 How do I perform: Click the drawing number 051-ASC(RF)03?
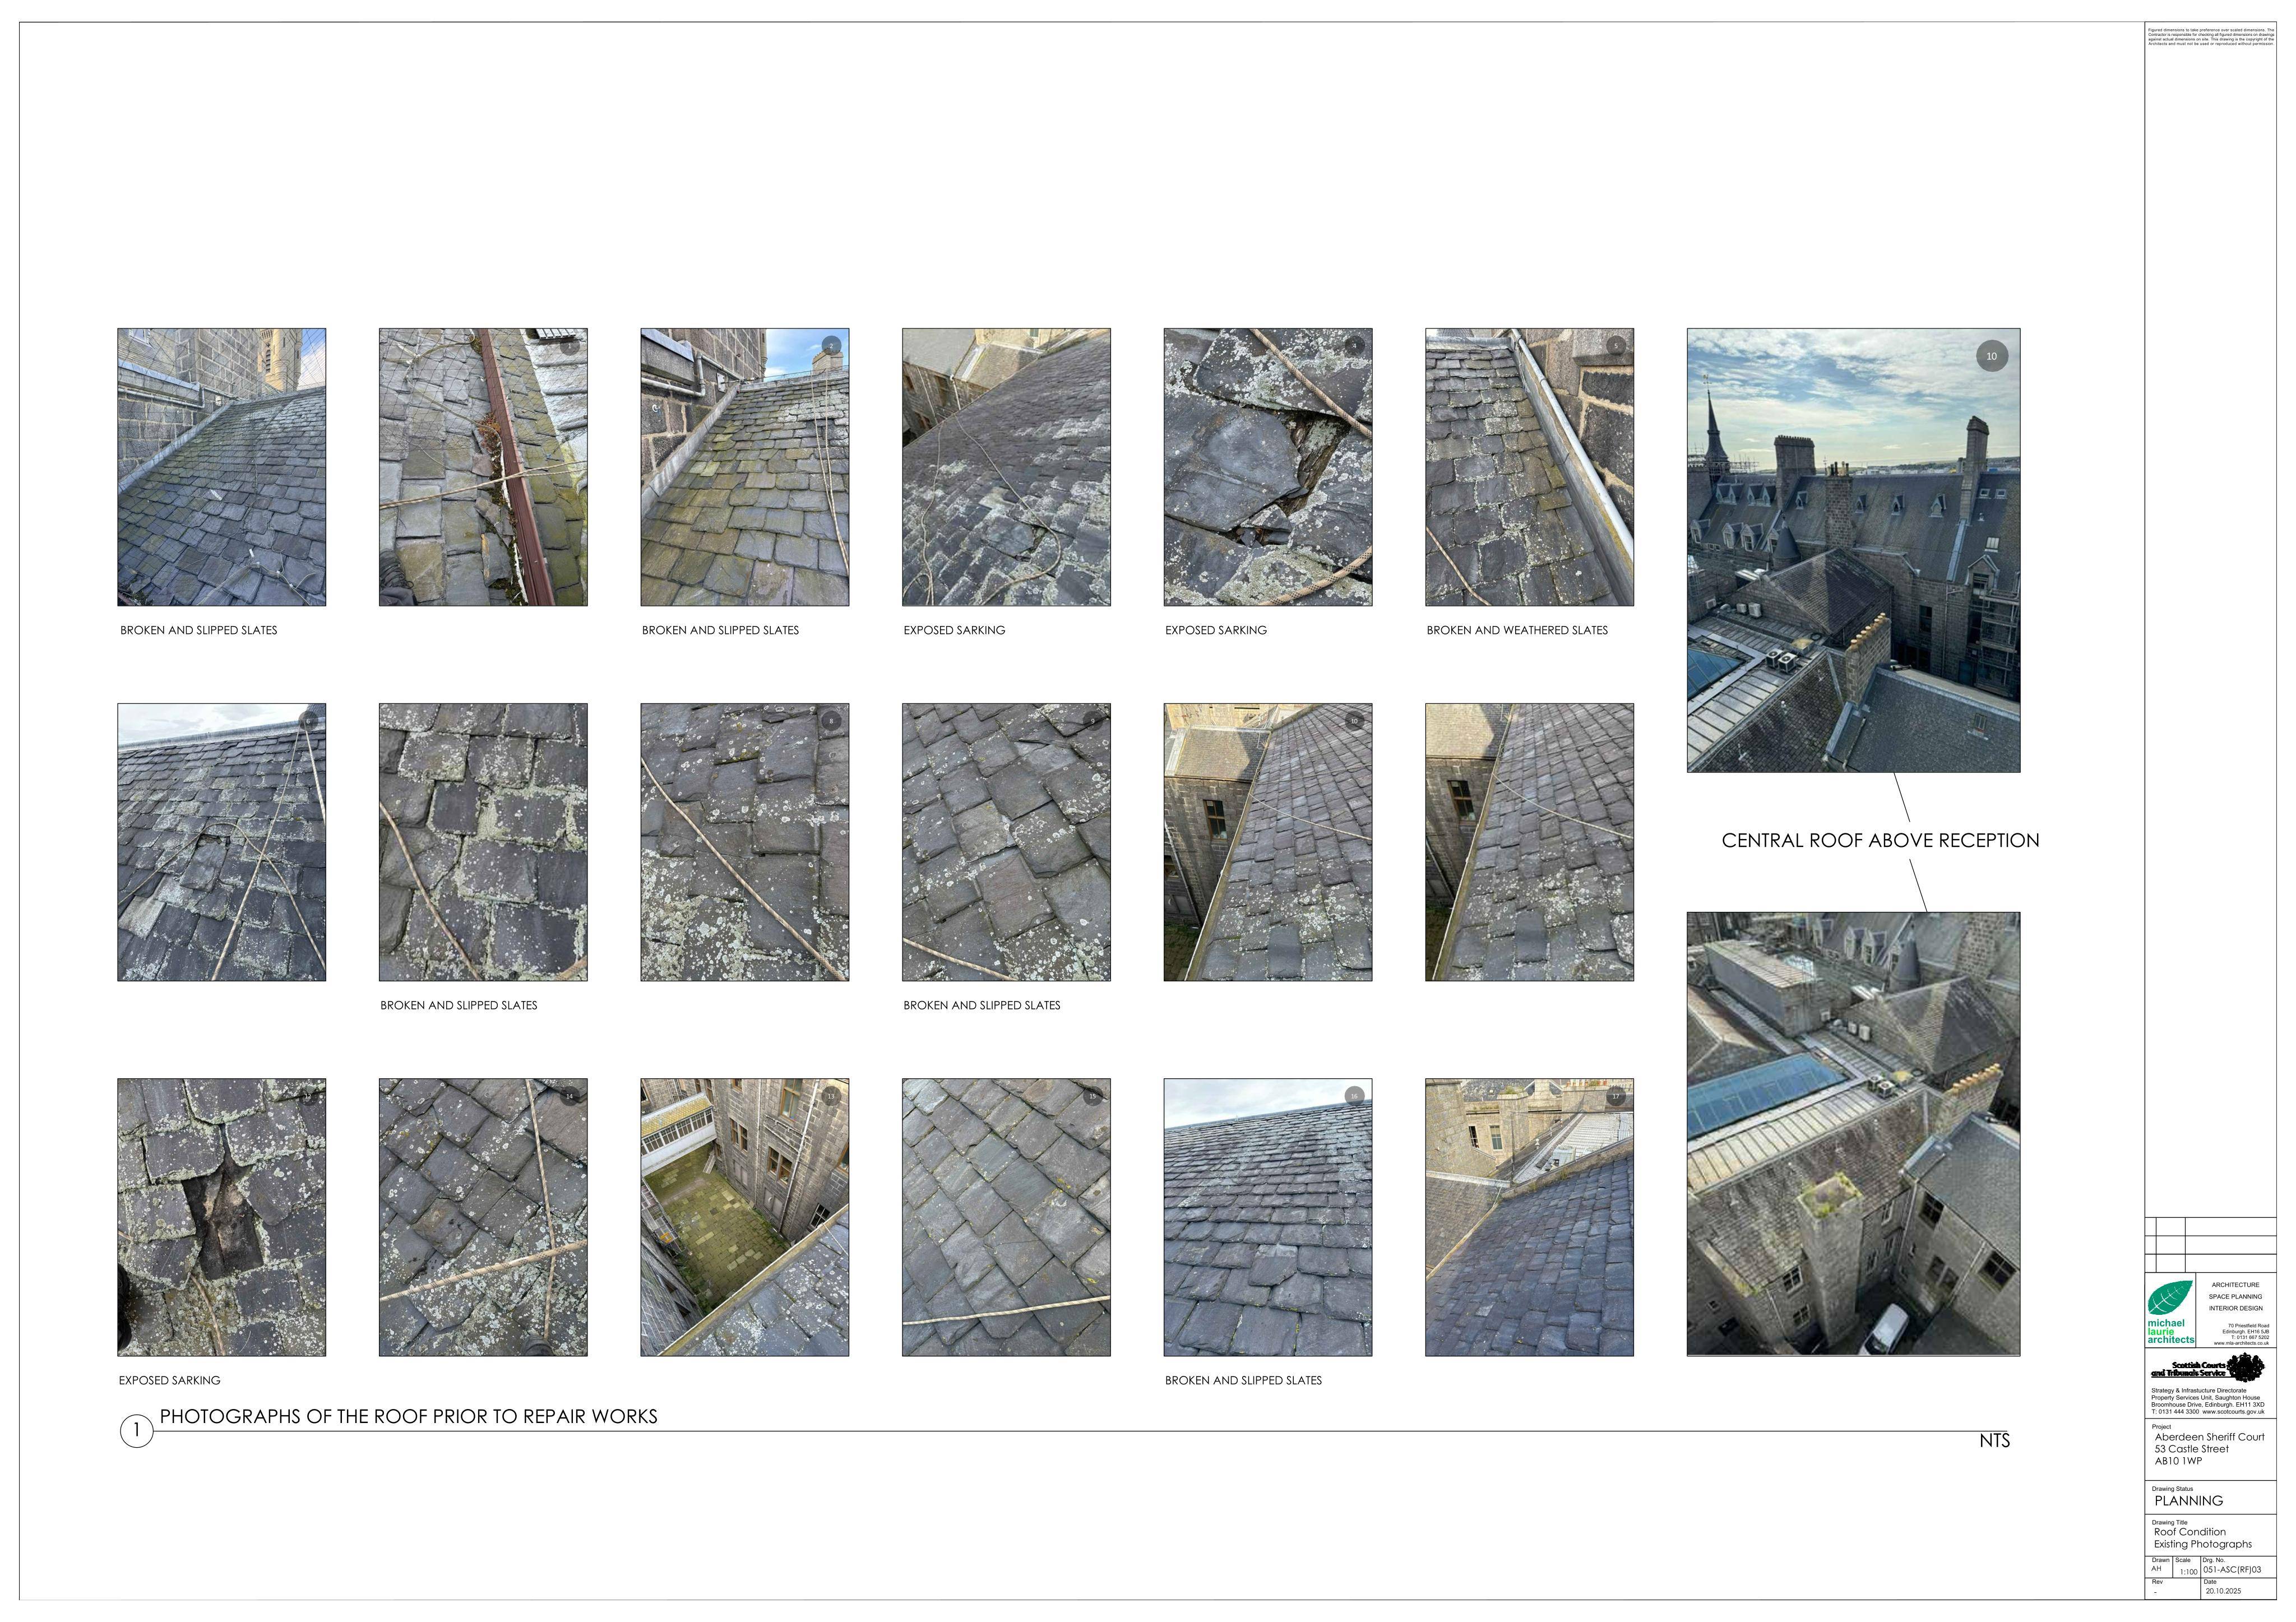pos(2232,1570)
